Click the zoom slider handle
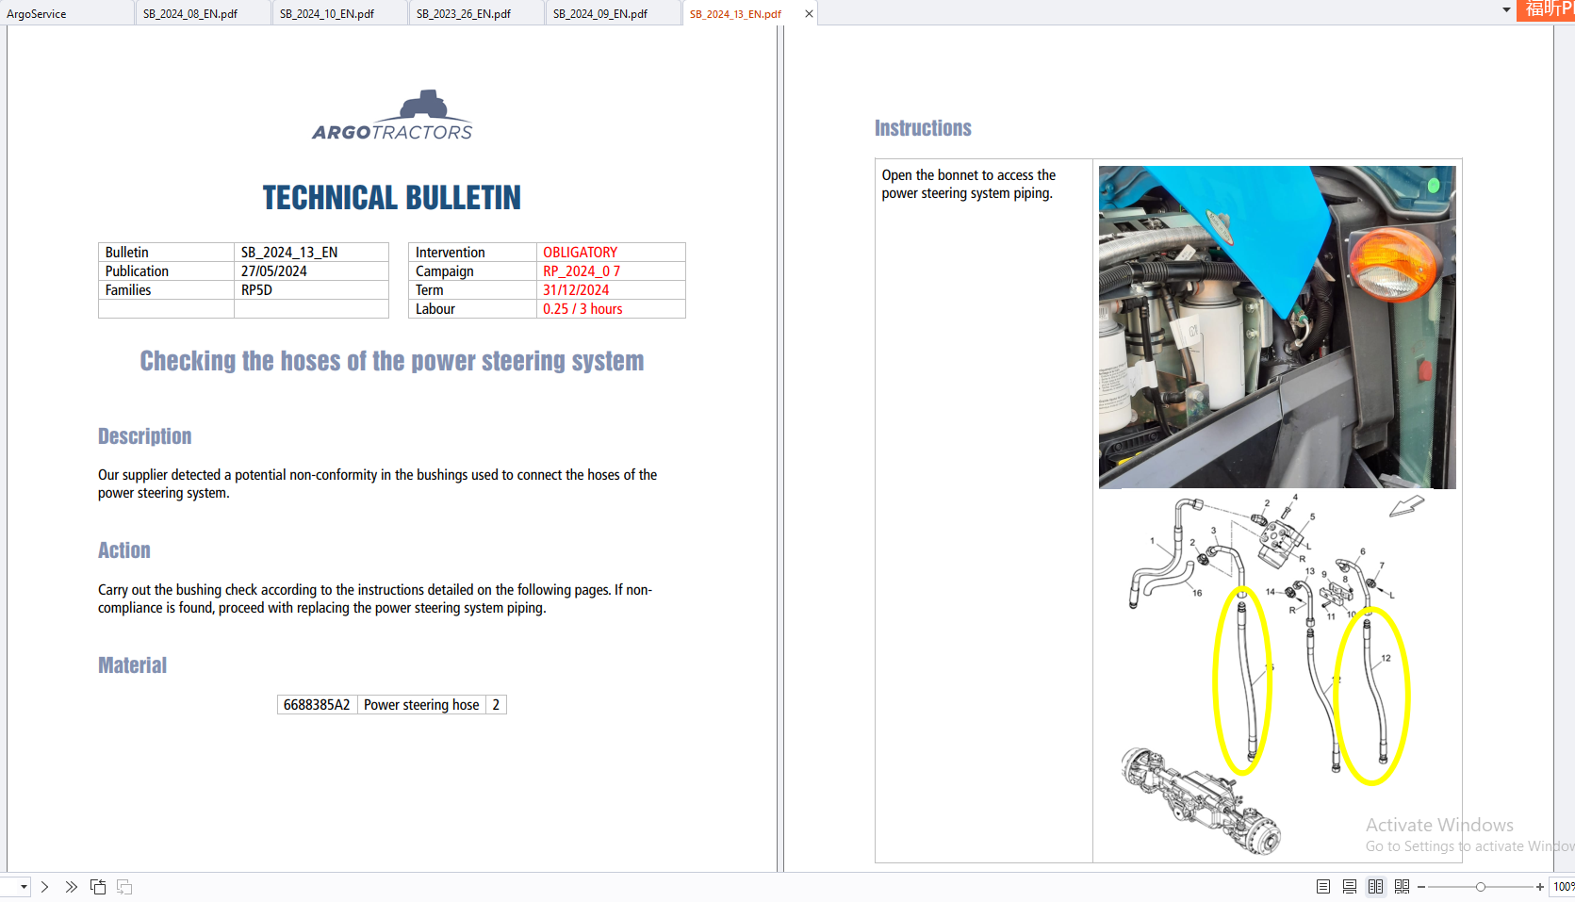Viewport: 1575px width, 902px height. click(x=1481, y=887)
